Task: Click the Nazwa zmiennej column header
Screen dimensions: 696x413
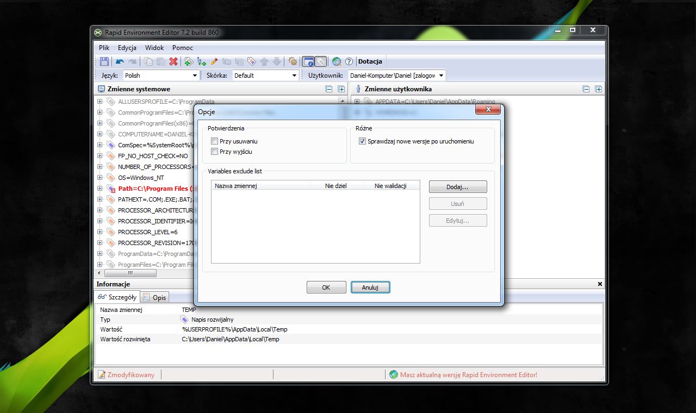Action: coord(260,185)
